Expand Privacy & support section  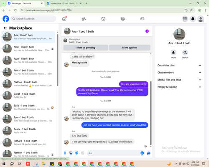tap(179, 87)
